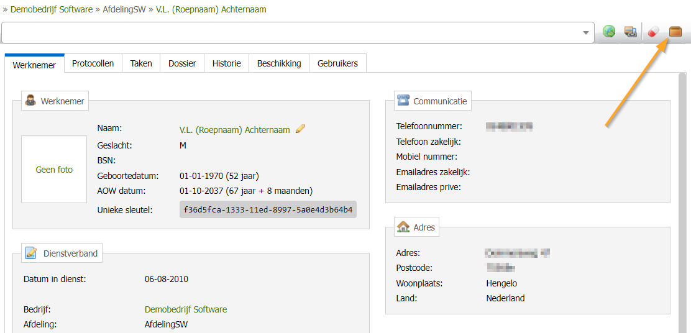Go to the Beschikking tab
This screenshot has height=333, width=691.
[x=279, y=63]
